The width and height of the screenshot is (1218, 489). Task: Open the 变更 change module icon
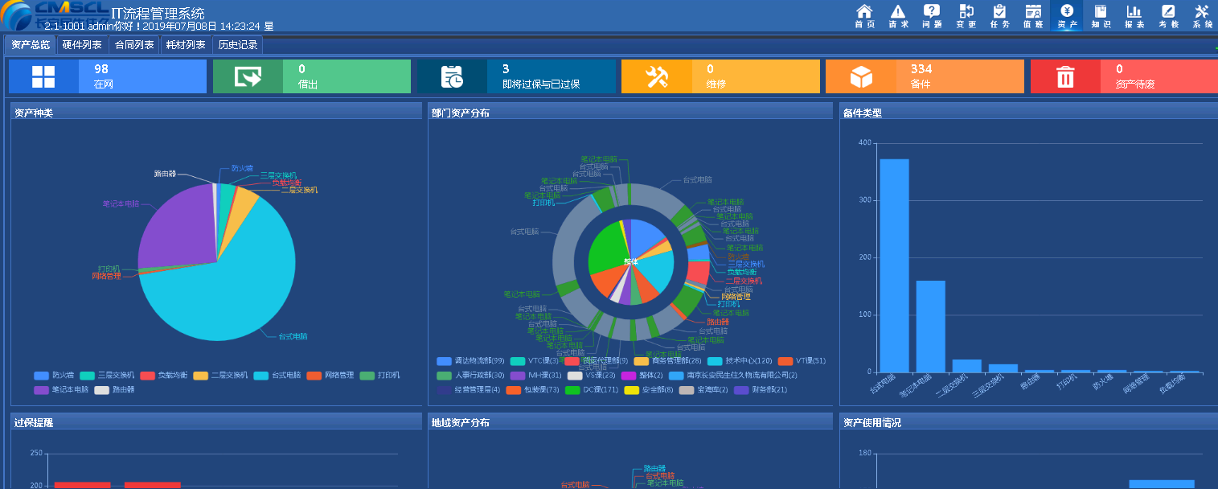tap(966, 16)
